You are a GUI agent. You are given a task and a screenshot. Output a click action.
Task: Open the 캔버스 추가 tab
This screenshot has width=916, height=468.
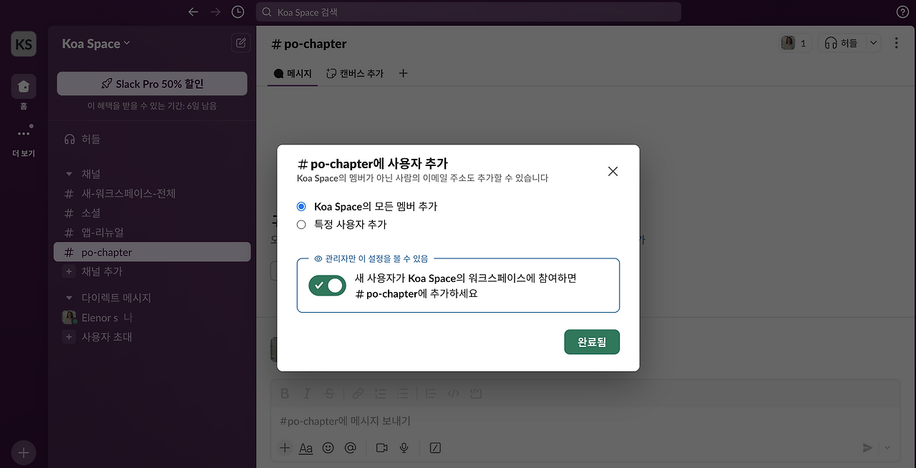[x=354, y=73]
